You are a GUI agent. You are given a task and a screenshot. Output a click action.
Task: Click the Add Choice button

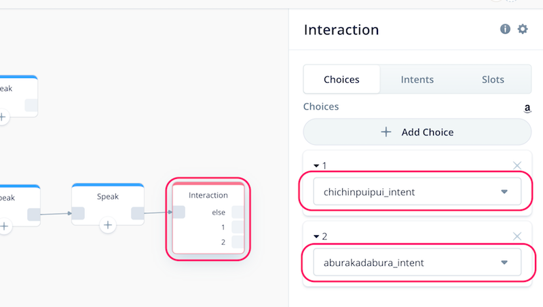pos(417,132)
